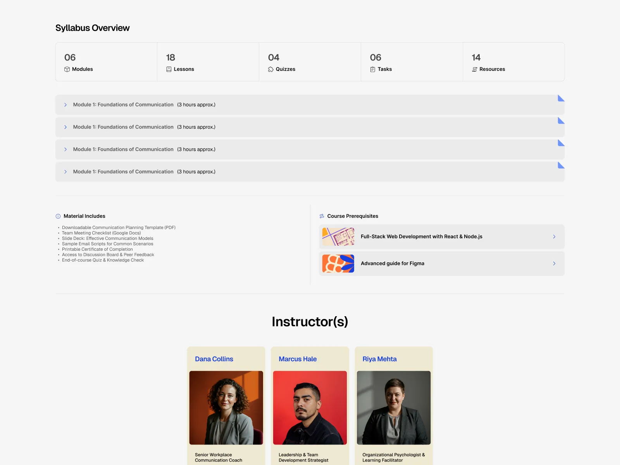The image size is (620, 465).
Task: Click the Advanced guide for Figma thumbnail
Action: (x=338, y=263)
